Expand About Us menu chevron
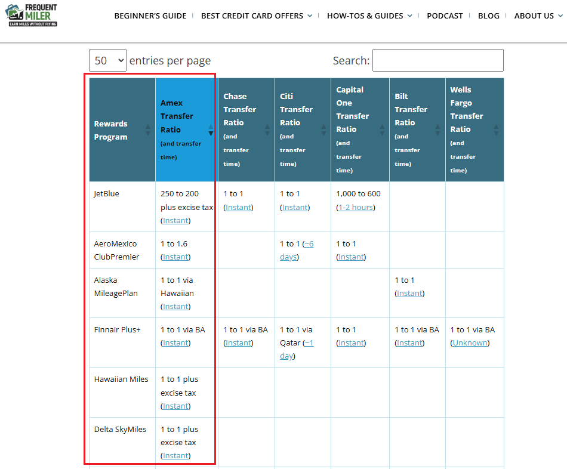This screenshot has width=567, height=469. click(560, 16)
